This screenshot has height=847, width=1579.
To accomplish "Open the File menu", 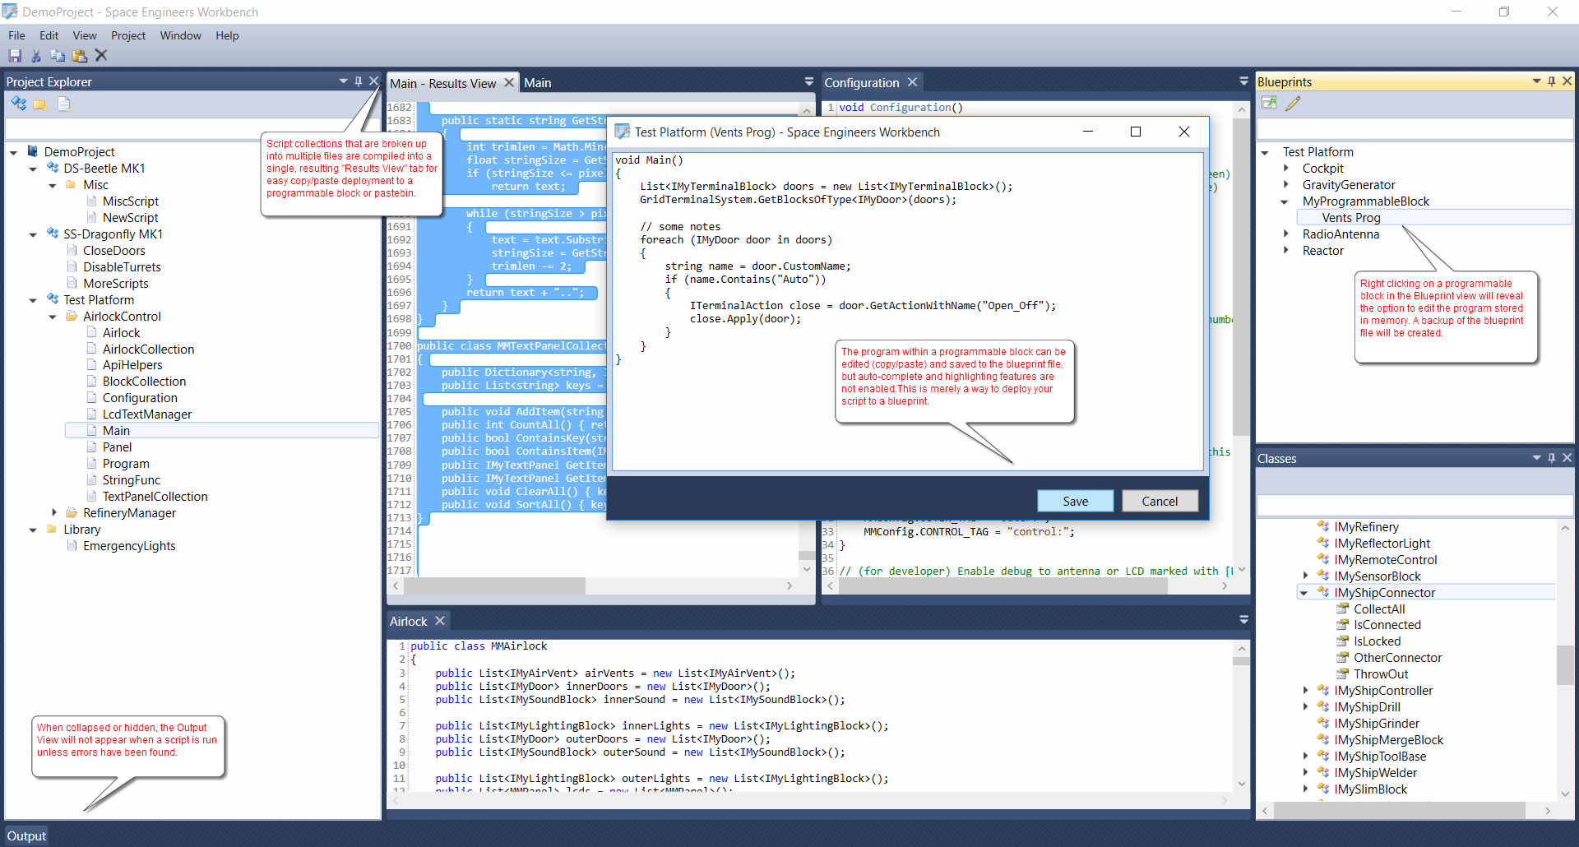I will click(x=16, y=35).
